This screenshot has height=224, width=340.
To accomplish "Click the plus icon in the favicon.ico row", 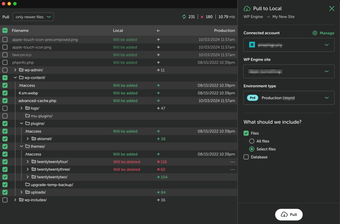I will click(158, 55).
